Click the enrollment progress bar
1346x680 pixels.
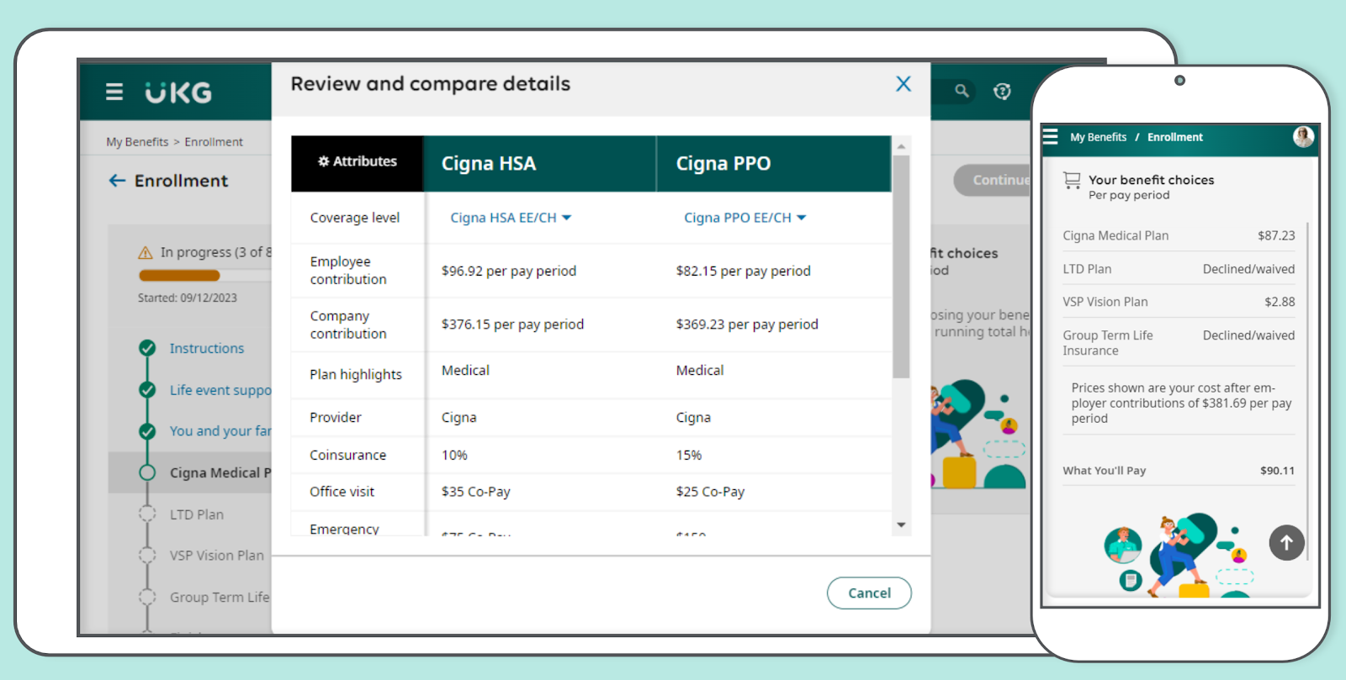tap(205, 275)
